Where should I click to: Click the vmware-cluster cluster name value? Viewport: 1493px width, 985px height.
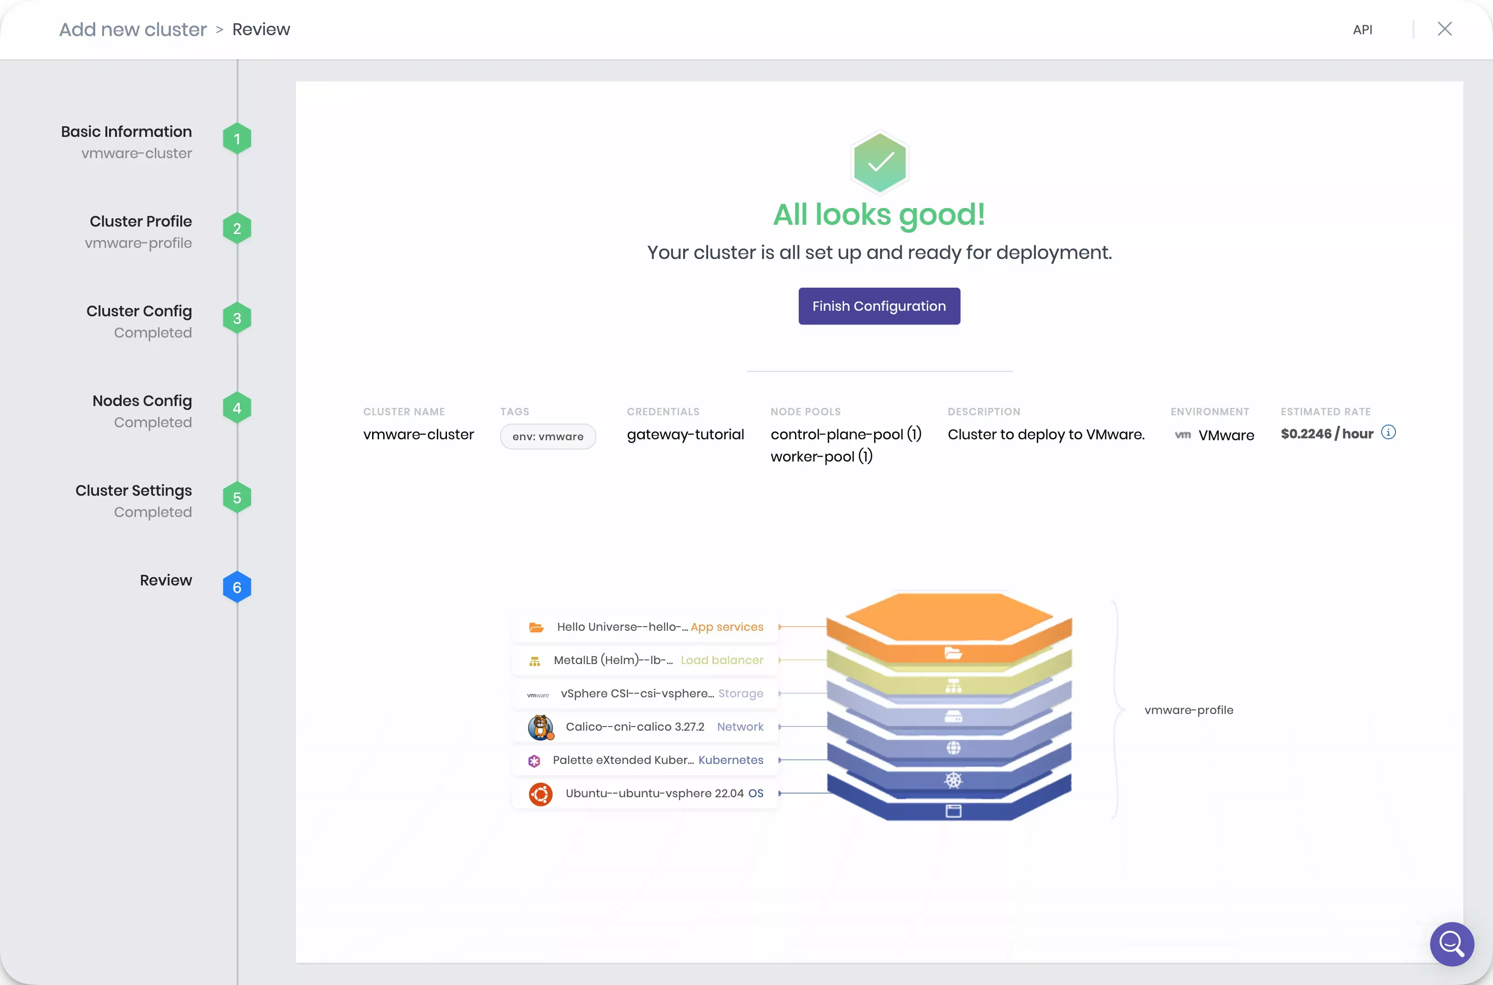tap(418, 434)
